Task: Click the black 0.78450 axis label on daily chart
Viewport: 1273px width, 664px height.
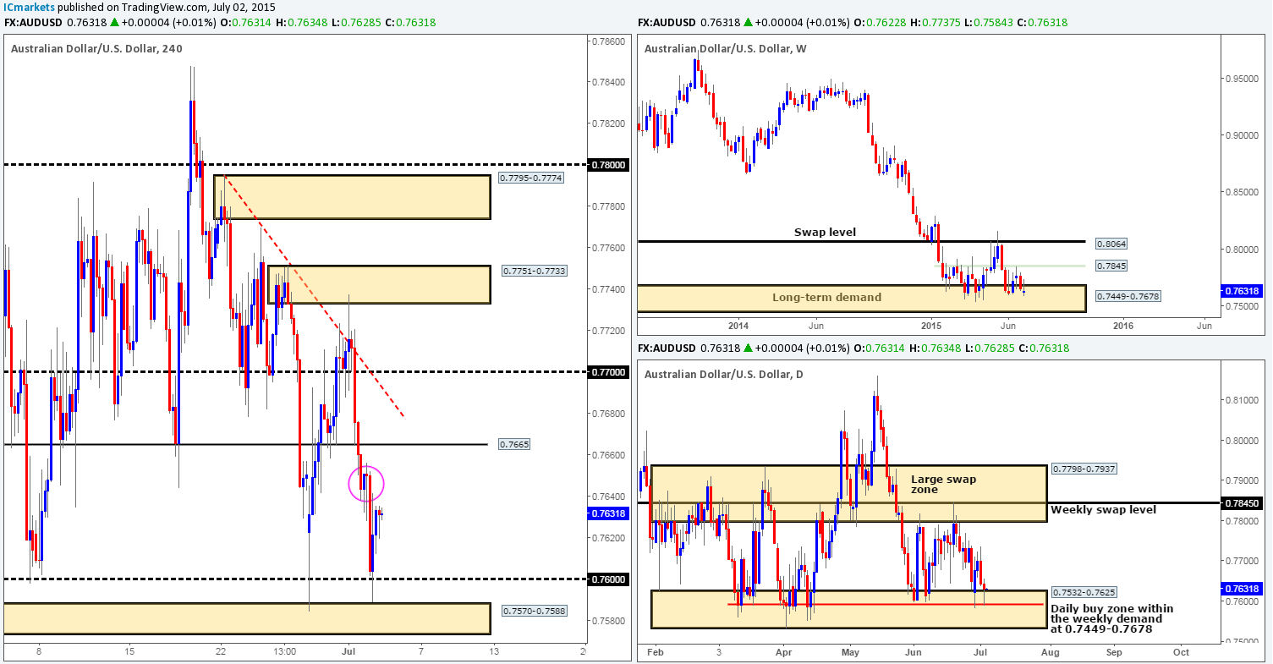Action: (1243, 502)
